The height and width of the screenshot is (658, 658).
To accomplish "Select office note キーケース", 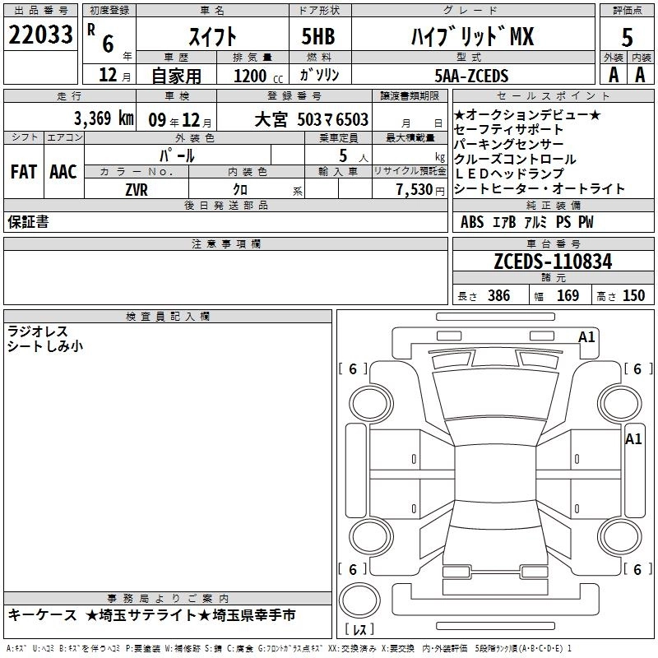I will point(43,615).
